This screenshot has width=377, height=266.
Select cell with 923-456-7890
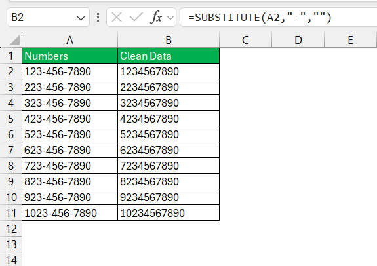(x=69, y=197)
